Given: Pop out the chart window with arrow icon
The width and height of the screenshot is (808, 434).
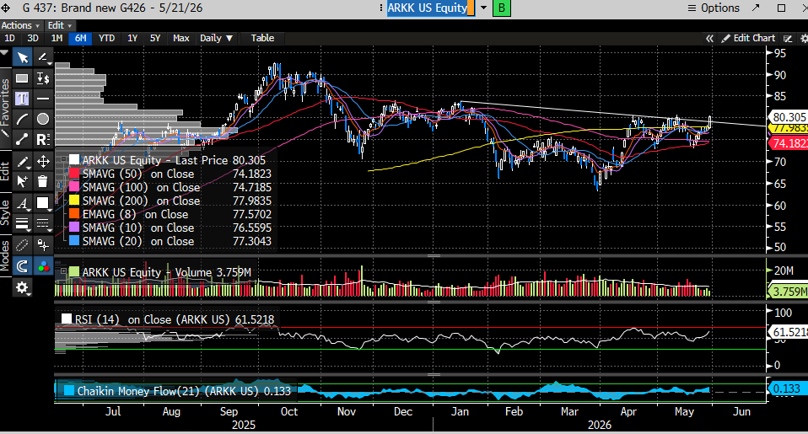Looking at the screenshot, I should [756, 8].
